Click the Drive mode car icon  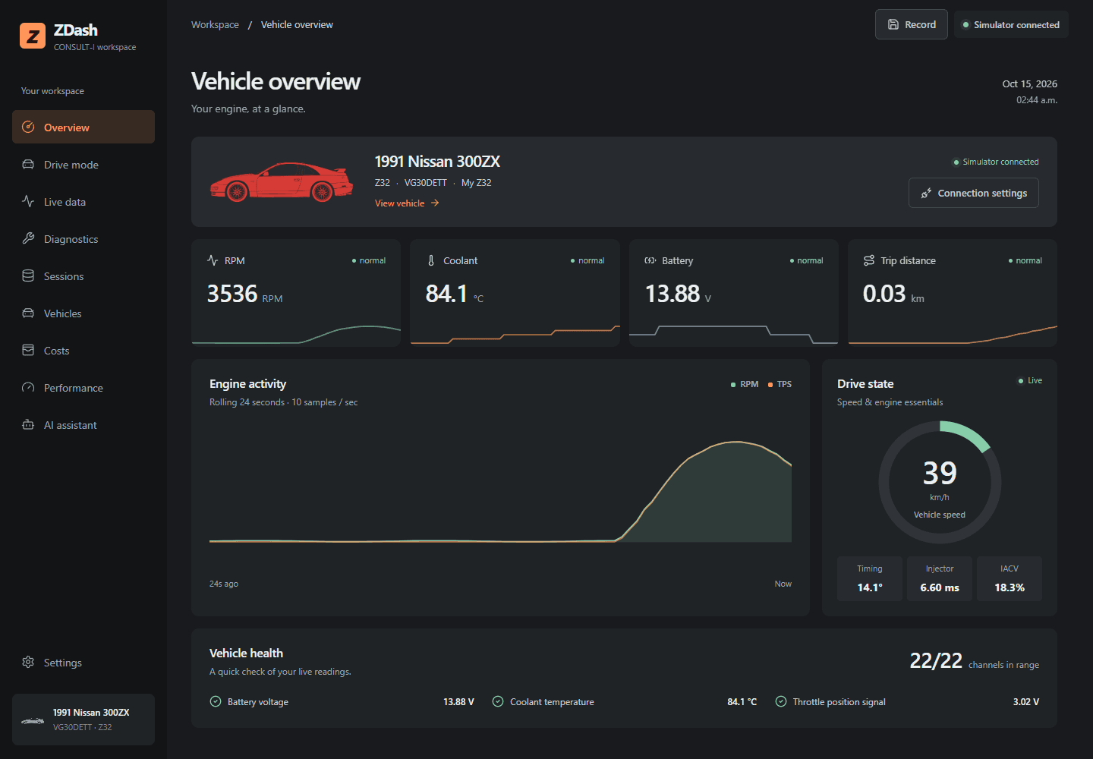click(x=28, y=164)
